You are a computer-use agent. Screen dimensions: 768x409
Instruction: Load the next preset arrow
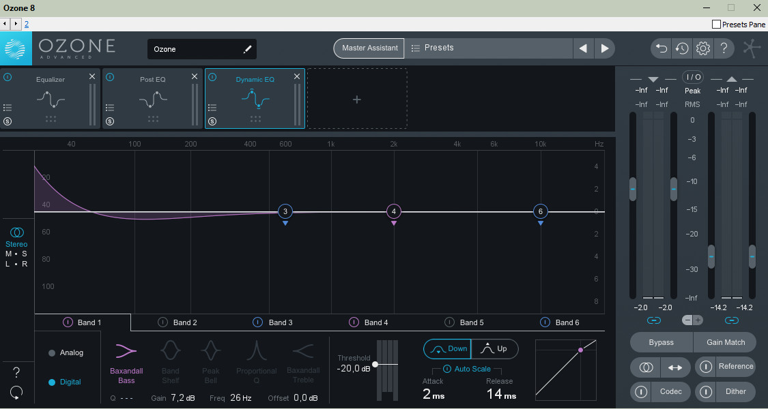pos(604,48)
